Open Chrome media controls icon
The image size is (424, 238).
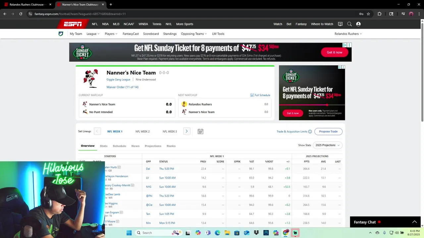click(403, 14)
